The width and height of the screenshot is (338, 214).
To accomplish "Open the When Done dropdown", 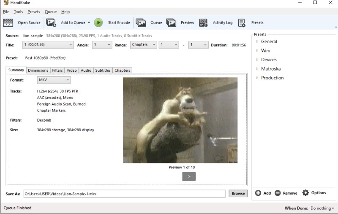I will (x=322, y=208).
